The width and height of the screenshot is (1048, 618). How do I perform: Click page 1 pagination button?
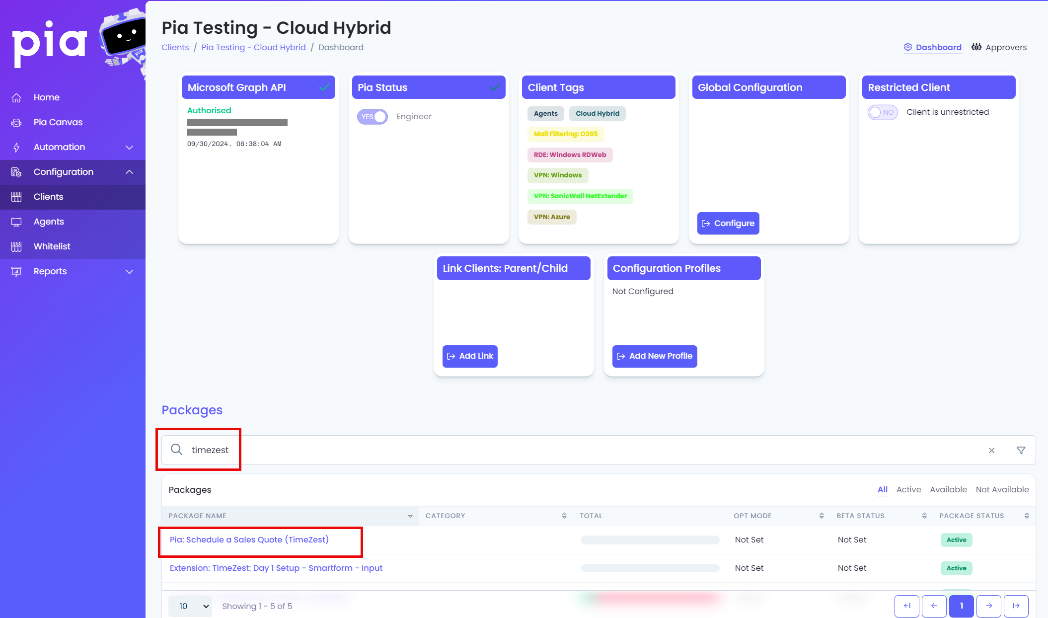click(962, 606)
